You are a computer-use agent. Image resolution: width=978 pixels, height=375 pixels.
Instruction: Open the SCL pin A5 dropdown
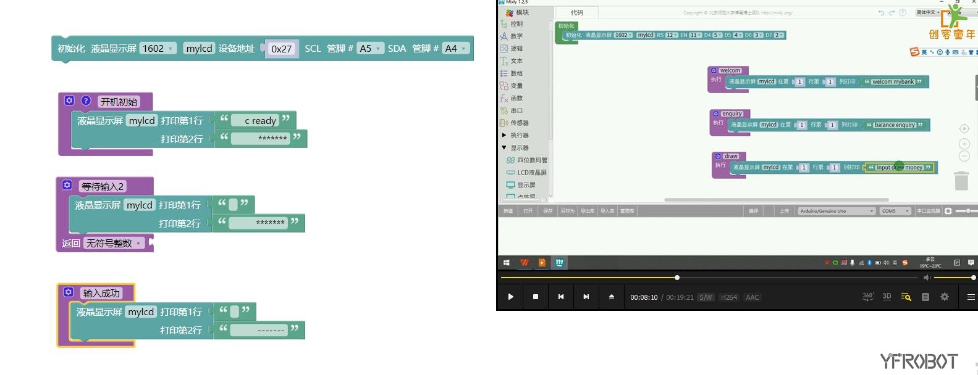click(x=371, y=49)
